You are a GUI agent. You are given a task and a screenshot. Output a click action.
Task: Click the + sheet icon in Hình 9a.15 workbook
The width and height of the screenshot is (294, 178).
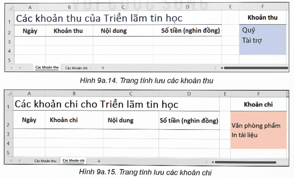(x=99, y=161)
